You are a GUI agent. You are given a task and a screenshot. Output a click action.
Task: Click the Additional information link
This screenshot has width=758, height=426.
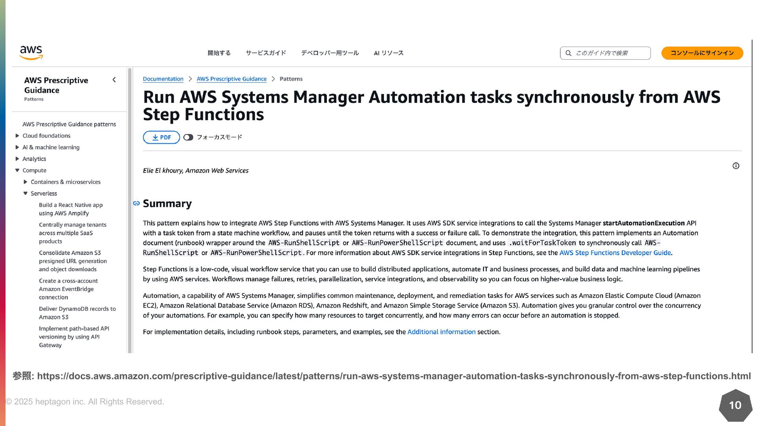[x=441, y=332]
